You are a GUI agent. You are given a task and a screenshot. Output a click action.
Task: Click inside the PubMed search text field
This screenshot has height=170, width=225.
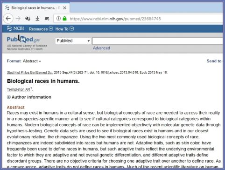(x=158, y=41)
